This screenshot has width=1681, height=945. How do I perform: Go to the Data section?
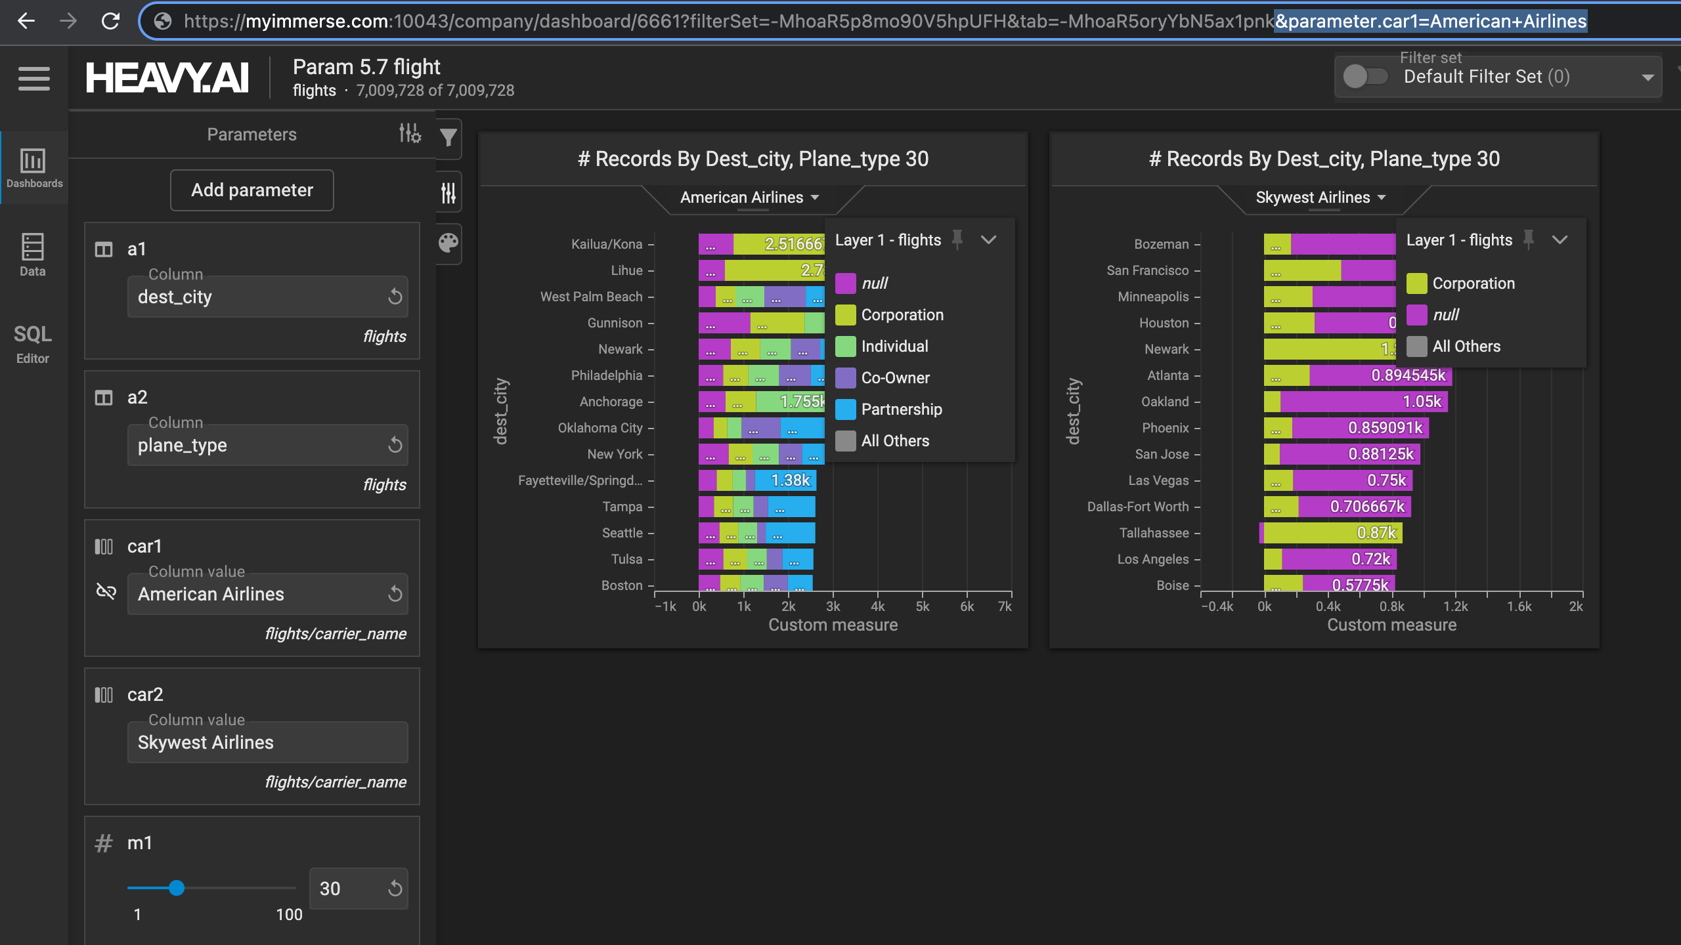[33, 255]
